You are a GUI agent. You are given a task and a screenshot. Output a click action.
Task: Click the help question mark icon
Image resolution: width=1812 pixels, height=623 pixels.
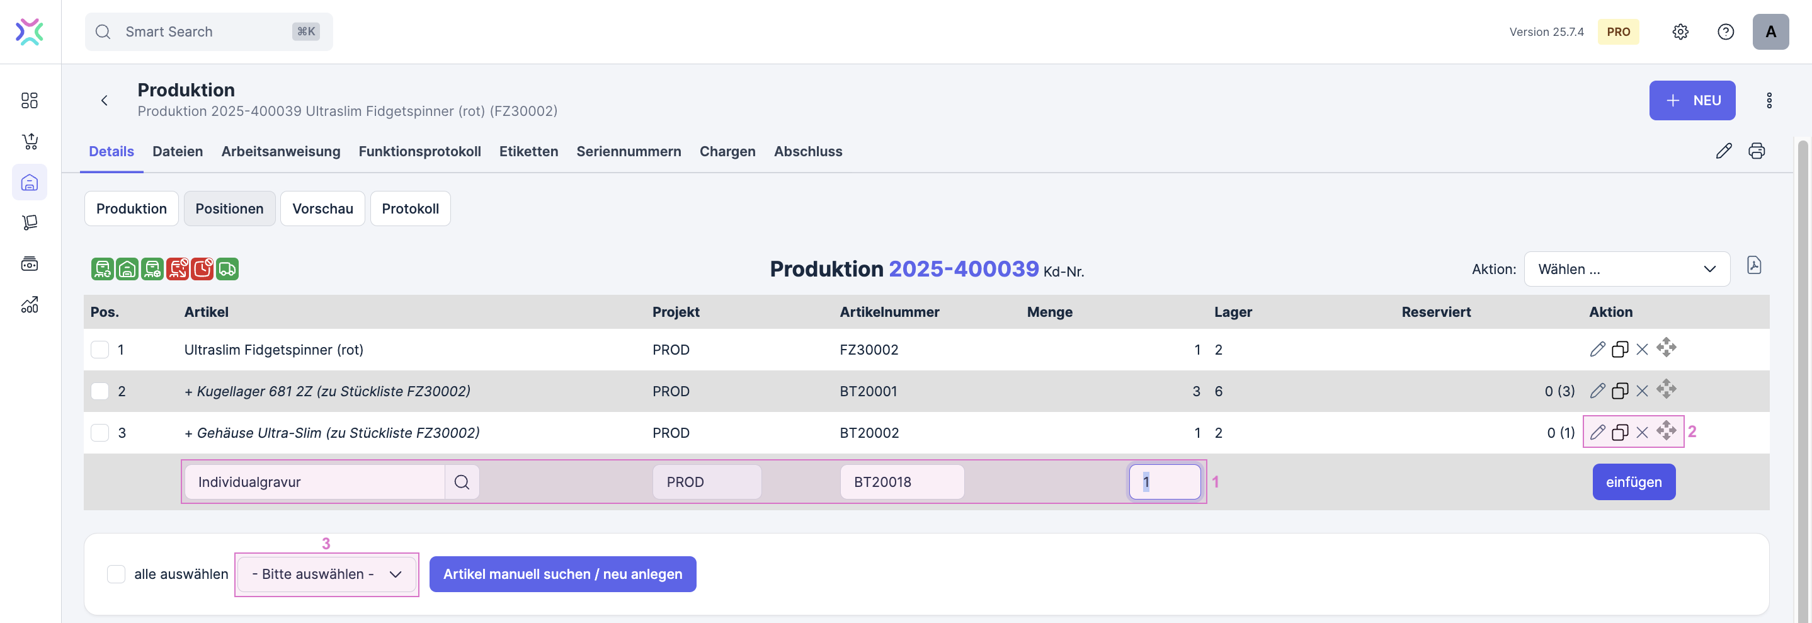[1725, 31]
